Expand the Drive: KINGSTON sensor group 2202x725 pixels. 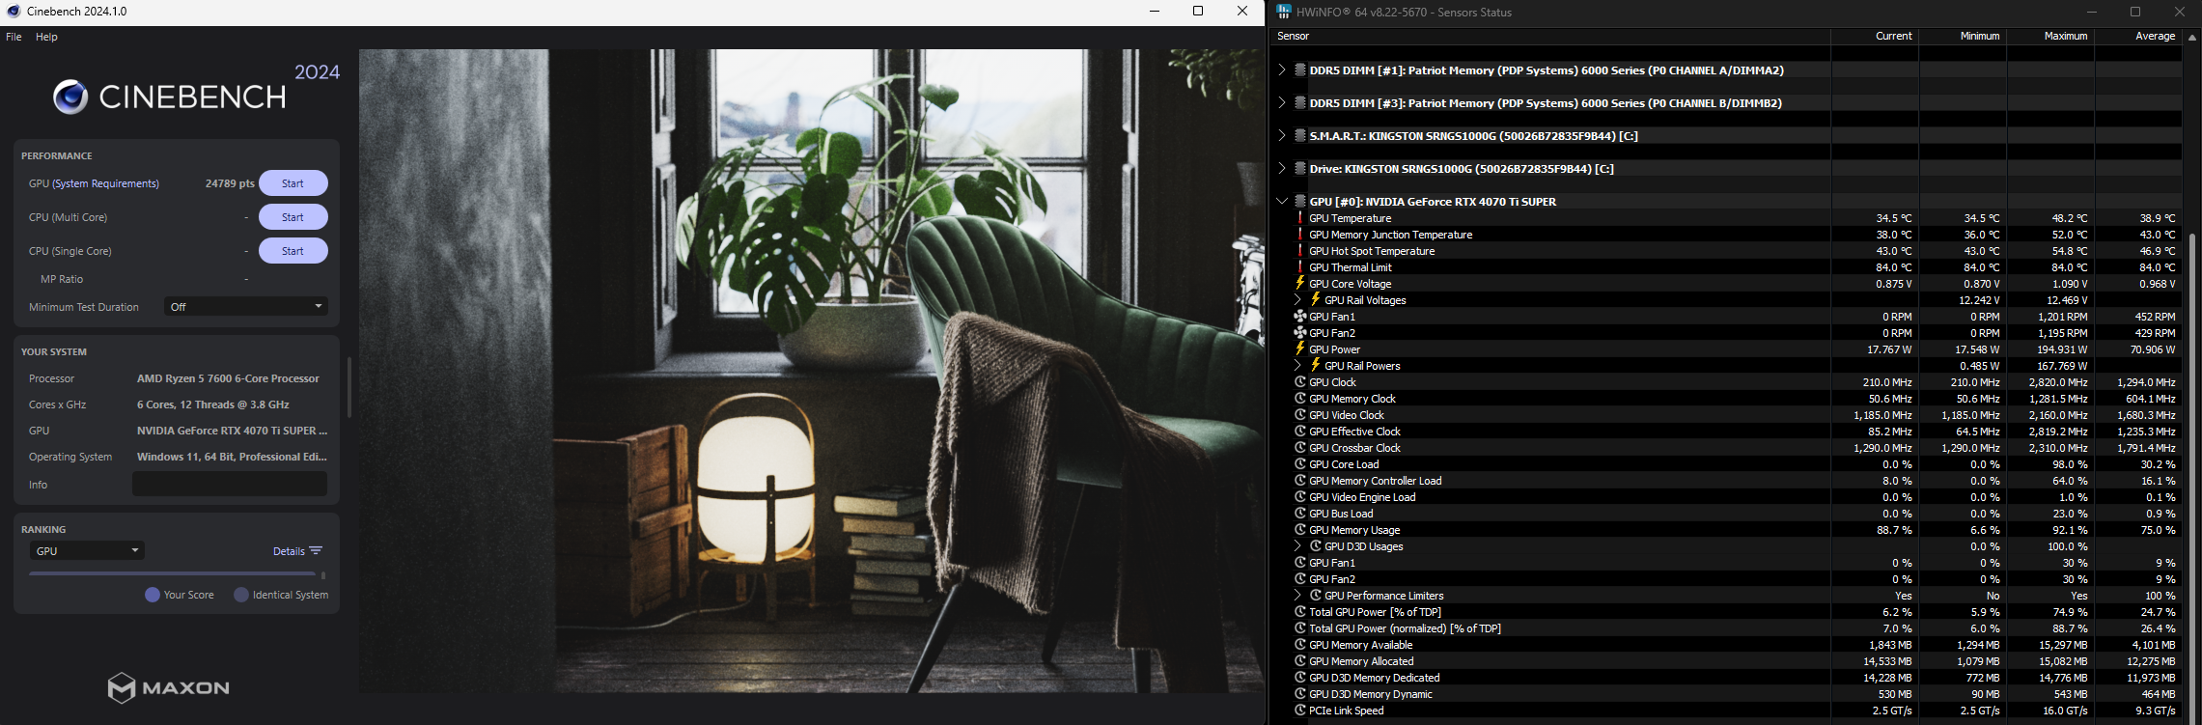[1282, 169]
